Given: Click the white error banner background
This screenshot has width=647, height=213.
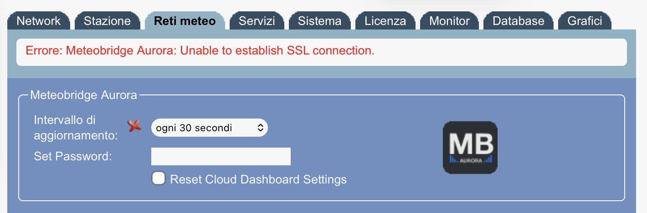Looking at the screenshot, I should [x=501, y=52].
